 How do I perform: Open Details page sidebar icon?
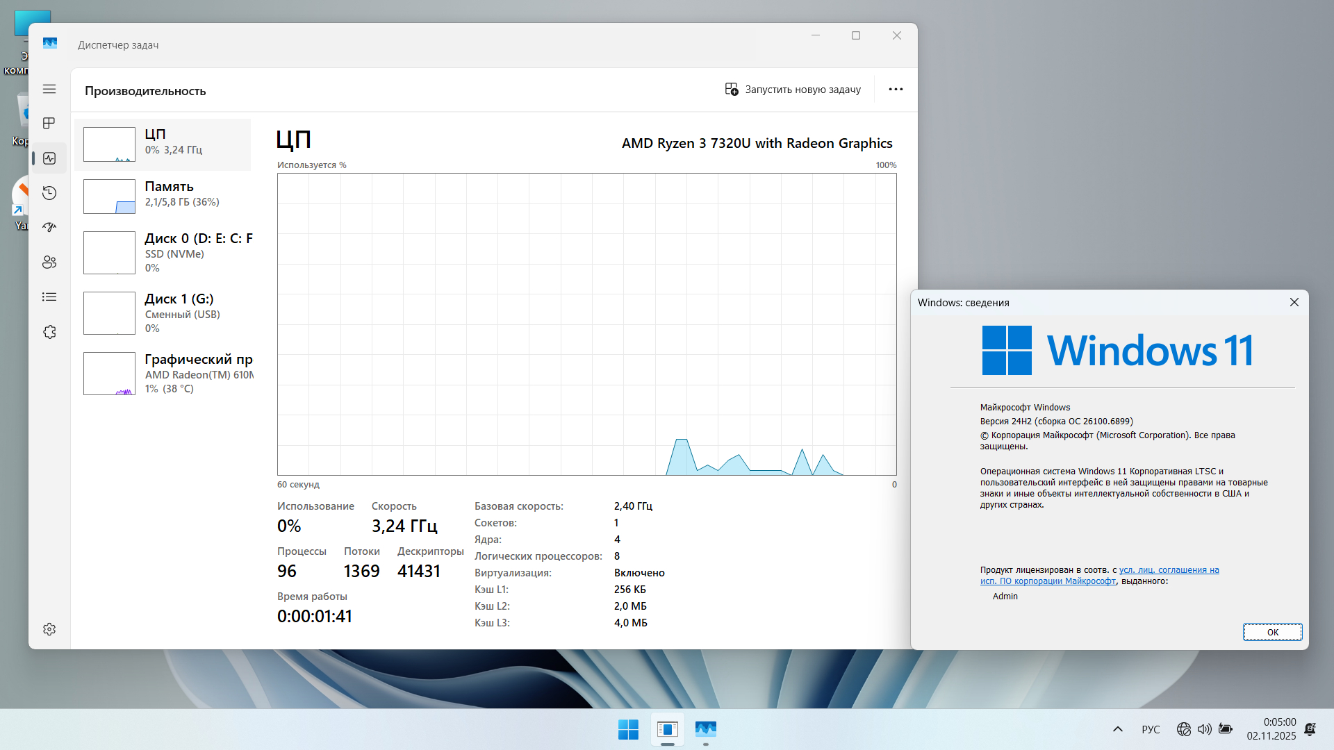coord(49,297)
